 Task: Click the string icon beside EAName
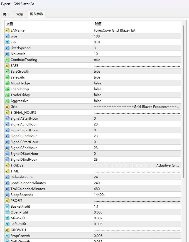point(7,30)
